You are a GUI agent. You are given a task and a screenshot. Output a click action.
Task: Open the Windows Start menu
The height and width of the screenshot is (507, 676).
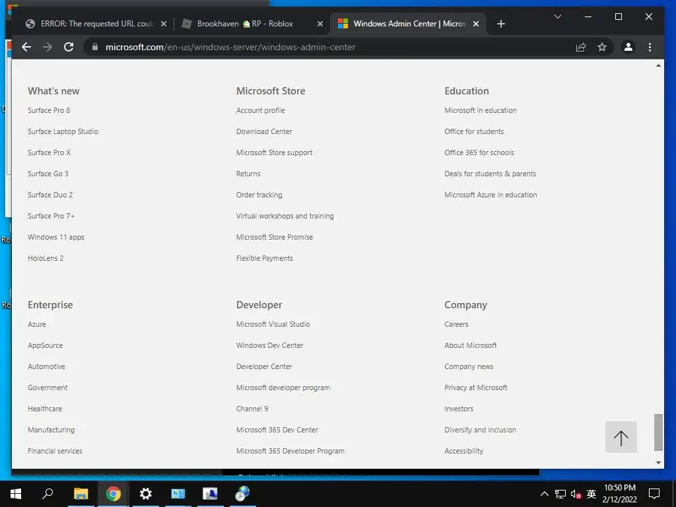click(16, 494)
